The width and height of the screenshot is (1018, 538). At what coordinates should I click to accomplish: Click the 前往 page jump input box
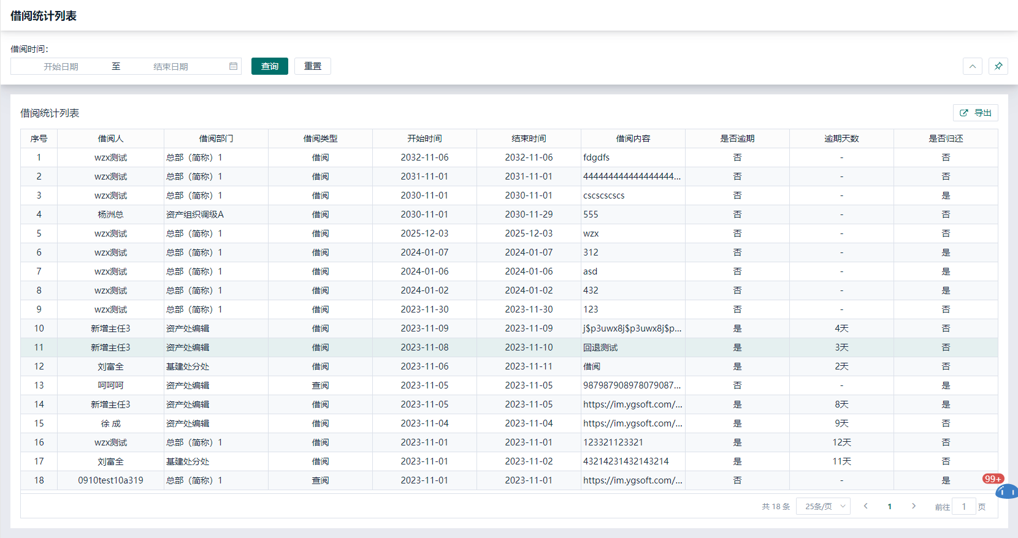pos(964,506)
